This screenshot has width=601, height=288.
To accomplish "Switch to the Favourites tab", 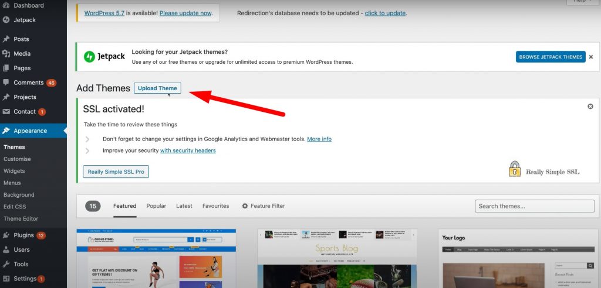I will pos(216,206).
